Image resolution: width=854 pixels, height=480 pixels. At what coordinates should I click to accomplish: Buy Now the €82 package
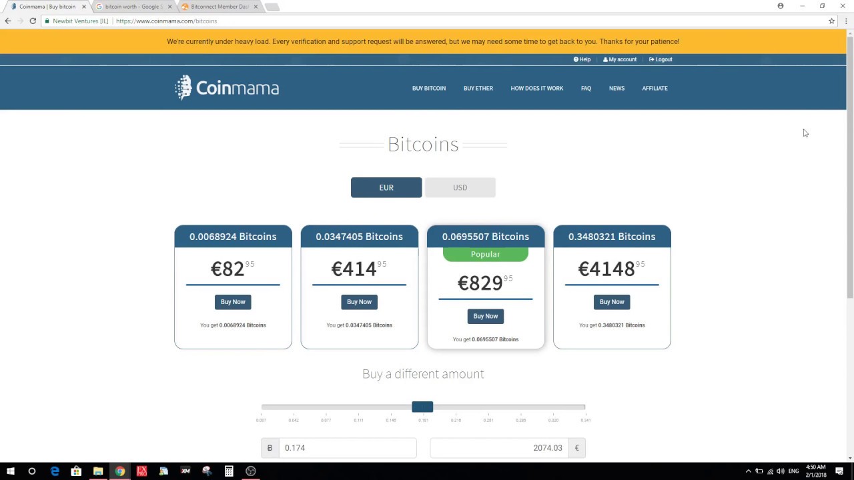pos(233,302)
